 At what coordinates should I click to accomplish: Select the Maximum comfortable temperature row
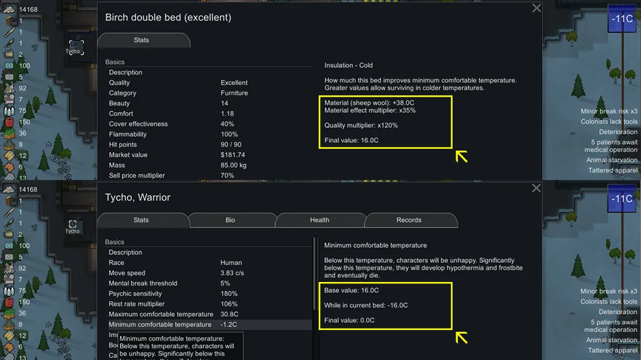click(204, 314)
